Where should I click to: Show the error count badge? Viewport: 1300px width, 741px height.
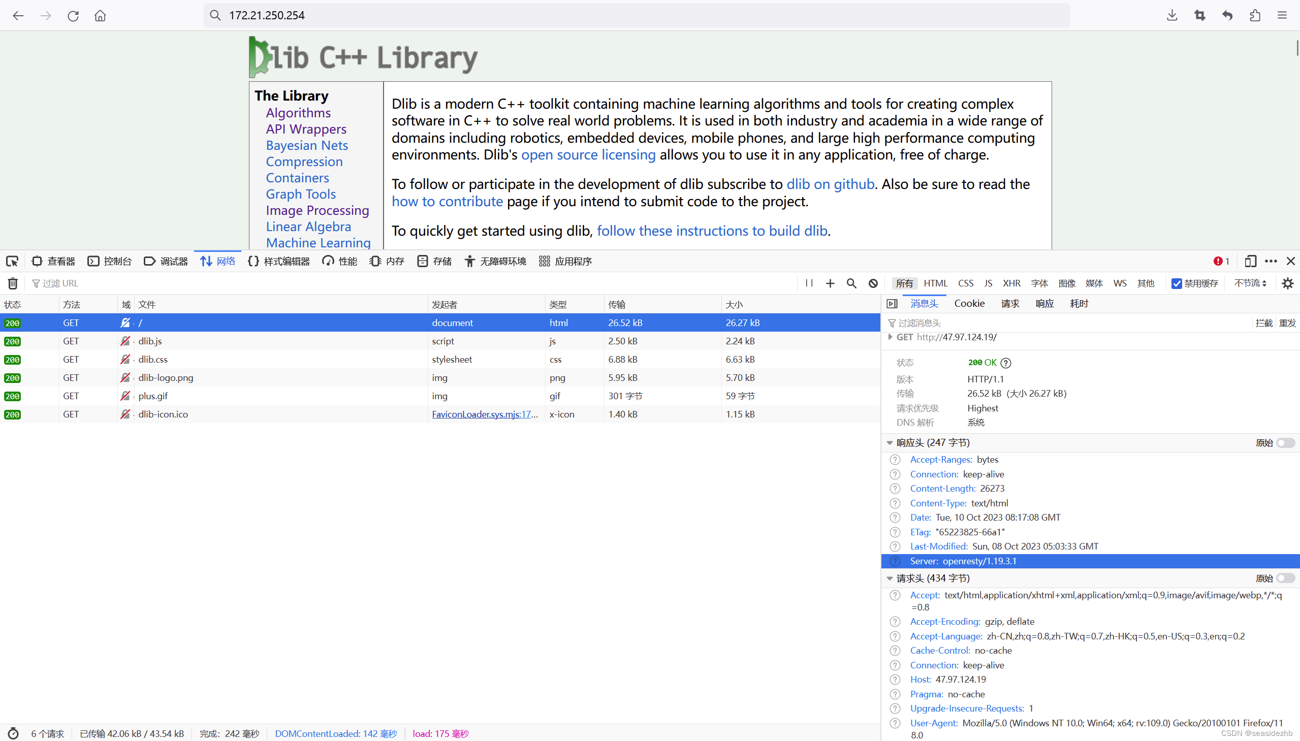pyautogui.click(x=1221, y=261)
